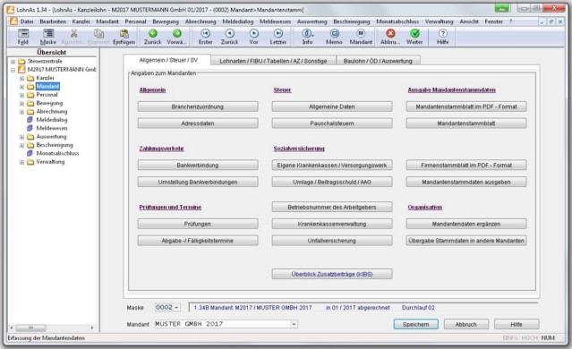Click the Allgemeine Daten button
Image resolution: width=572 pixels, height=349 pixels.
pos(332,106)
